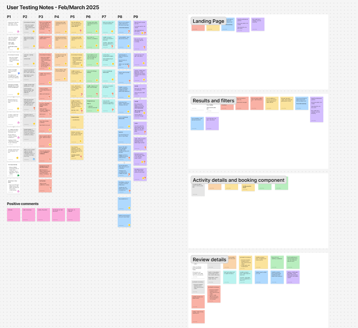
Task: Select the Landing Page section label
Action: (209, 21)
